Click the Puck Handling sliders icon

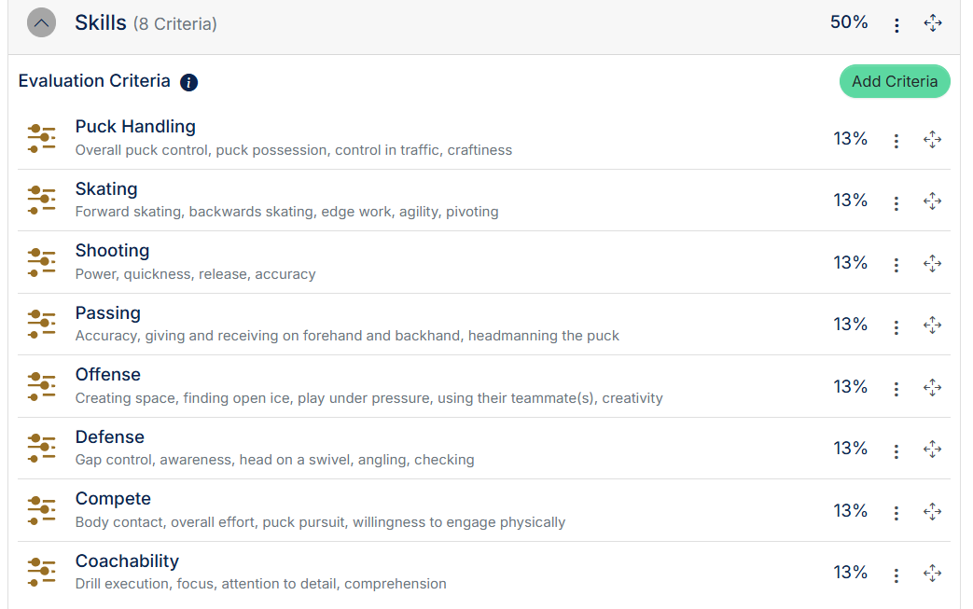coord(42,138)
